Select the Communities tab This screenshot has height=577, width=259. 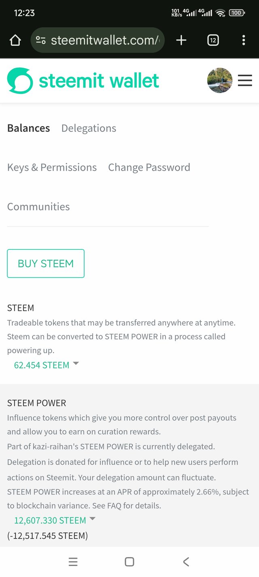point(38,206)
